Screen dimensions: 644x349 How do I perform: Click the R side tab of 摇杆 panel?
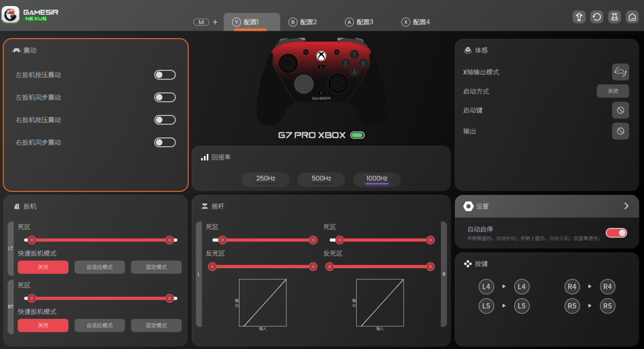pyautogui.click(x=444, y=274)
